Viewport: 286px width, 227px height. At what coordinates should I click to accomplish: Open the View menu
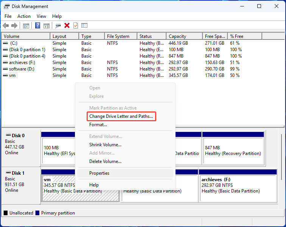pos(41,16)
